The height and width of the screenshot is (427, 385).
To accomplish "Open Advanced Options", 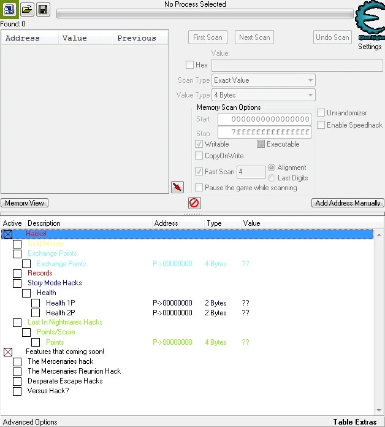I will (30, 422).
